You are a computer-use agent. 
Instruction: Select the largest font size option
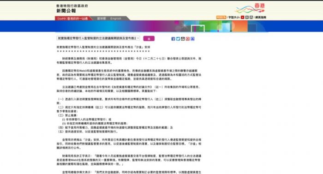251,18
